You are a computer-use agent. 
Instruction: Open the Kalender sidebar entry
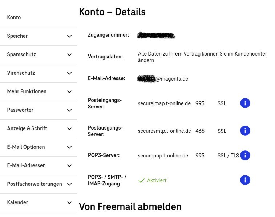click(18, 202)
